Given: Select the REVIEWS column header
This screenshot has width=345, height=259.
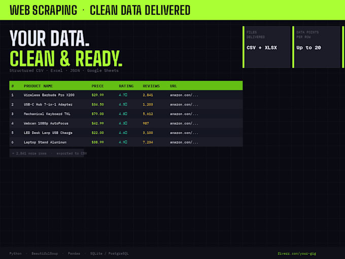Looking at the screenshot, I should pyautogui.click(x=151, y=86).
